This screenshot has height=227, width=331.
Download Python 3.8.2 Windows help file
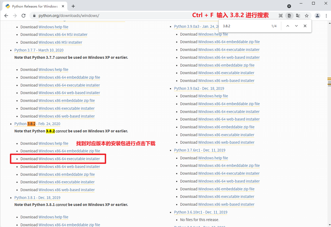[x=54, y=143]
